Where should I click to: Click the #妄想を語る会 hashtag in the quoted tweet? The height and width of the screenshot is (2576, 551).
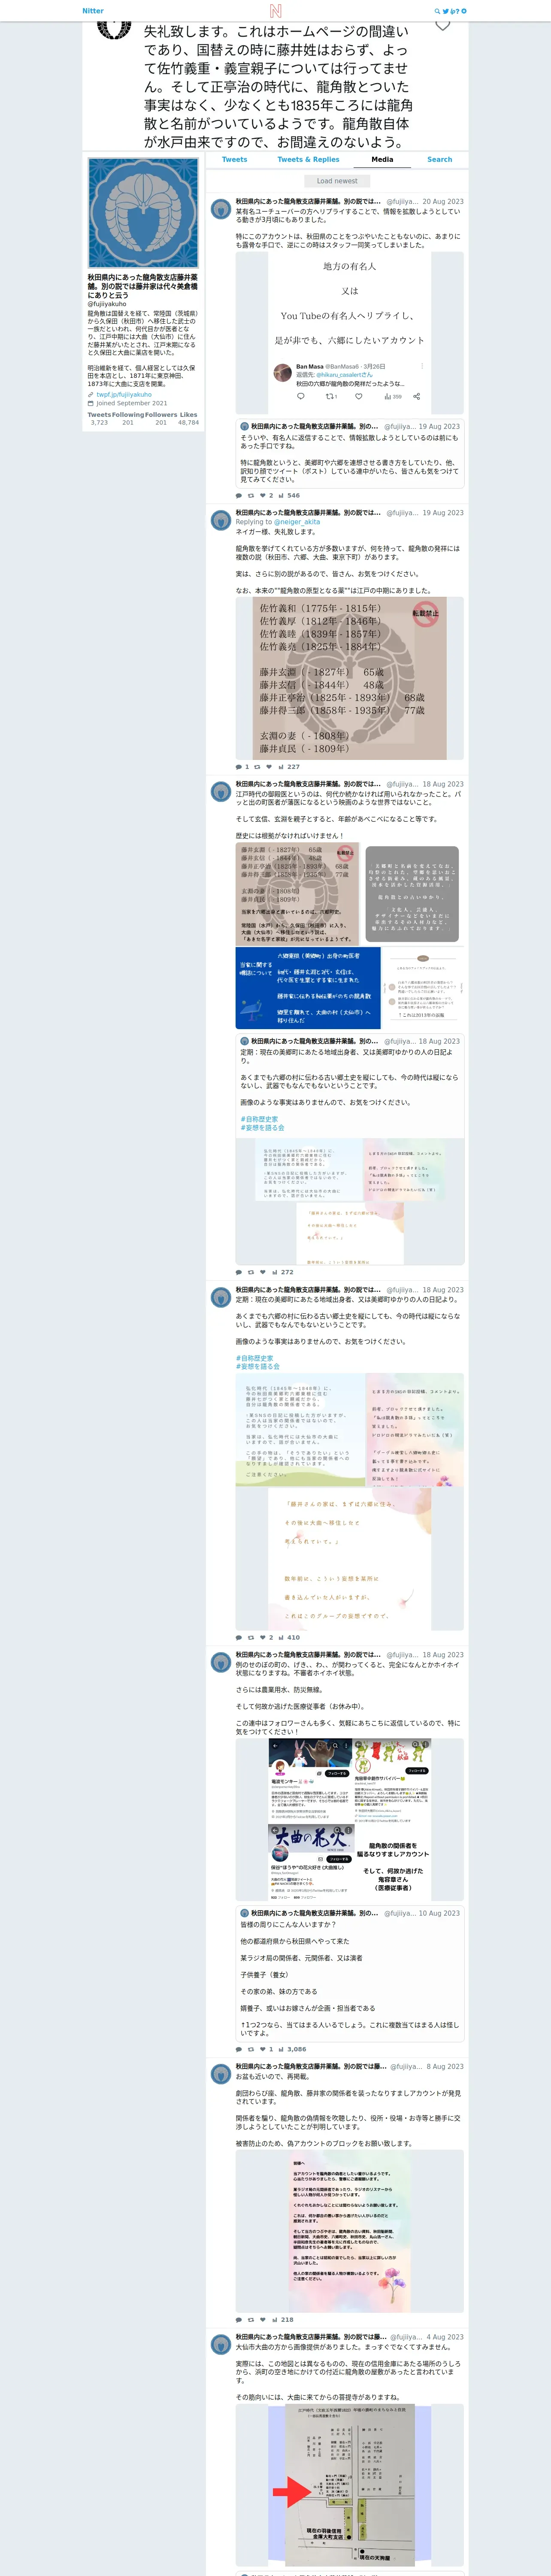click(x=262, y=1127)
